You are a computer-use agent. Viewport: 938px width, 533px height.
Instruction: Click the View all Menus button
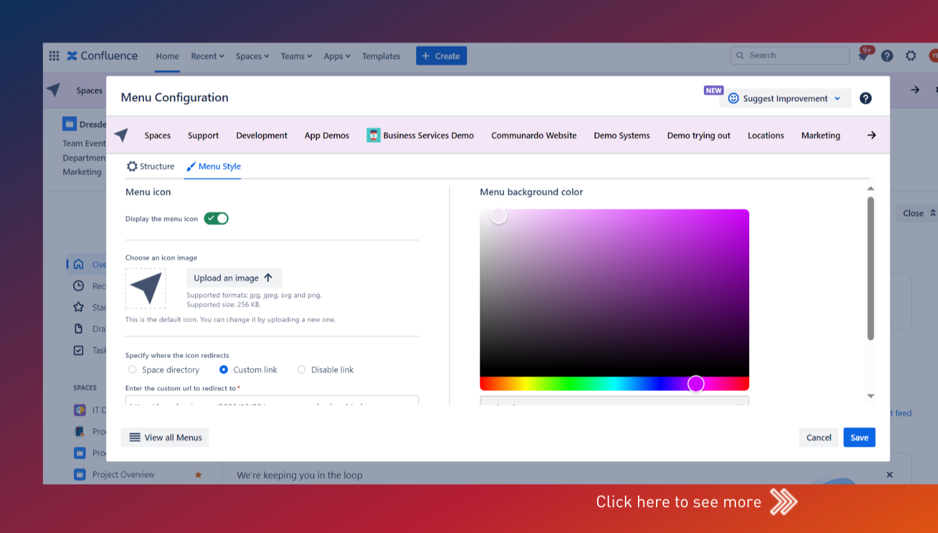pos(165,437)
